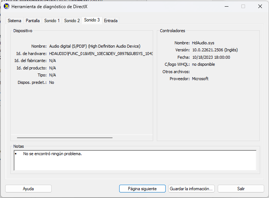Go to the Sonido 2 tab
This screenshot has width=269, height=198.
[x=72, y=21]
